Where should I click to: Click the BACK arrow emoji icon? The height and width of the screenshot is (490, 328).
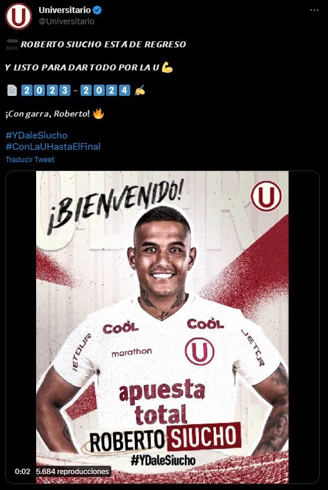12,44
